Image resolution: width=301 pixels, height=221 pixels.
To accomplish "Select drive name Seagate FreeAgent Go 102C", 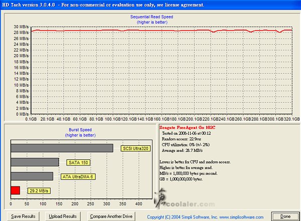I will [187, 128].
